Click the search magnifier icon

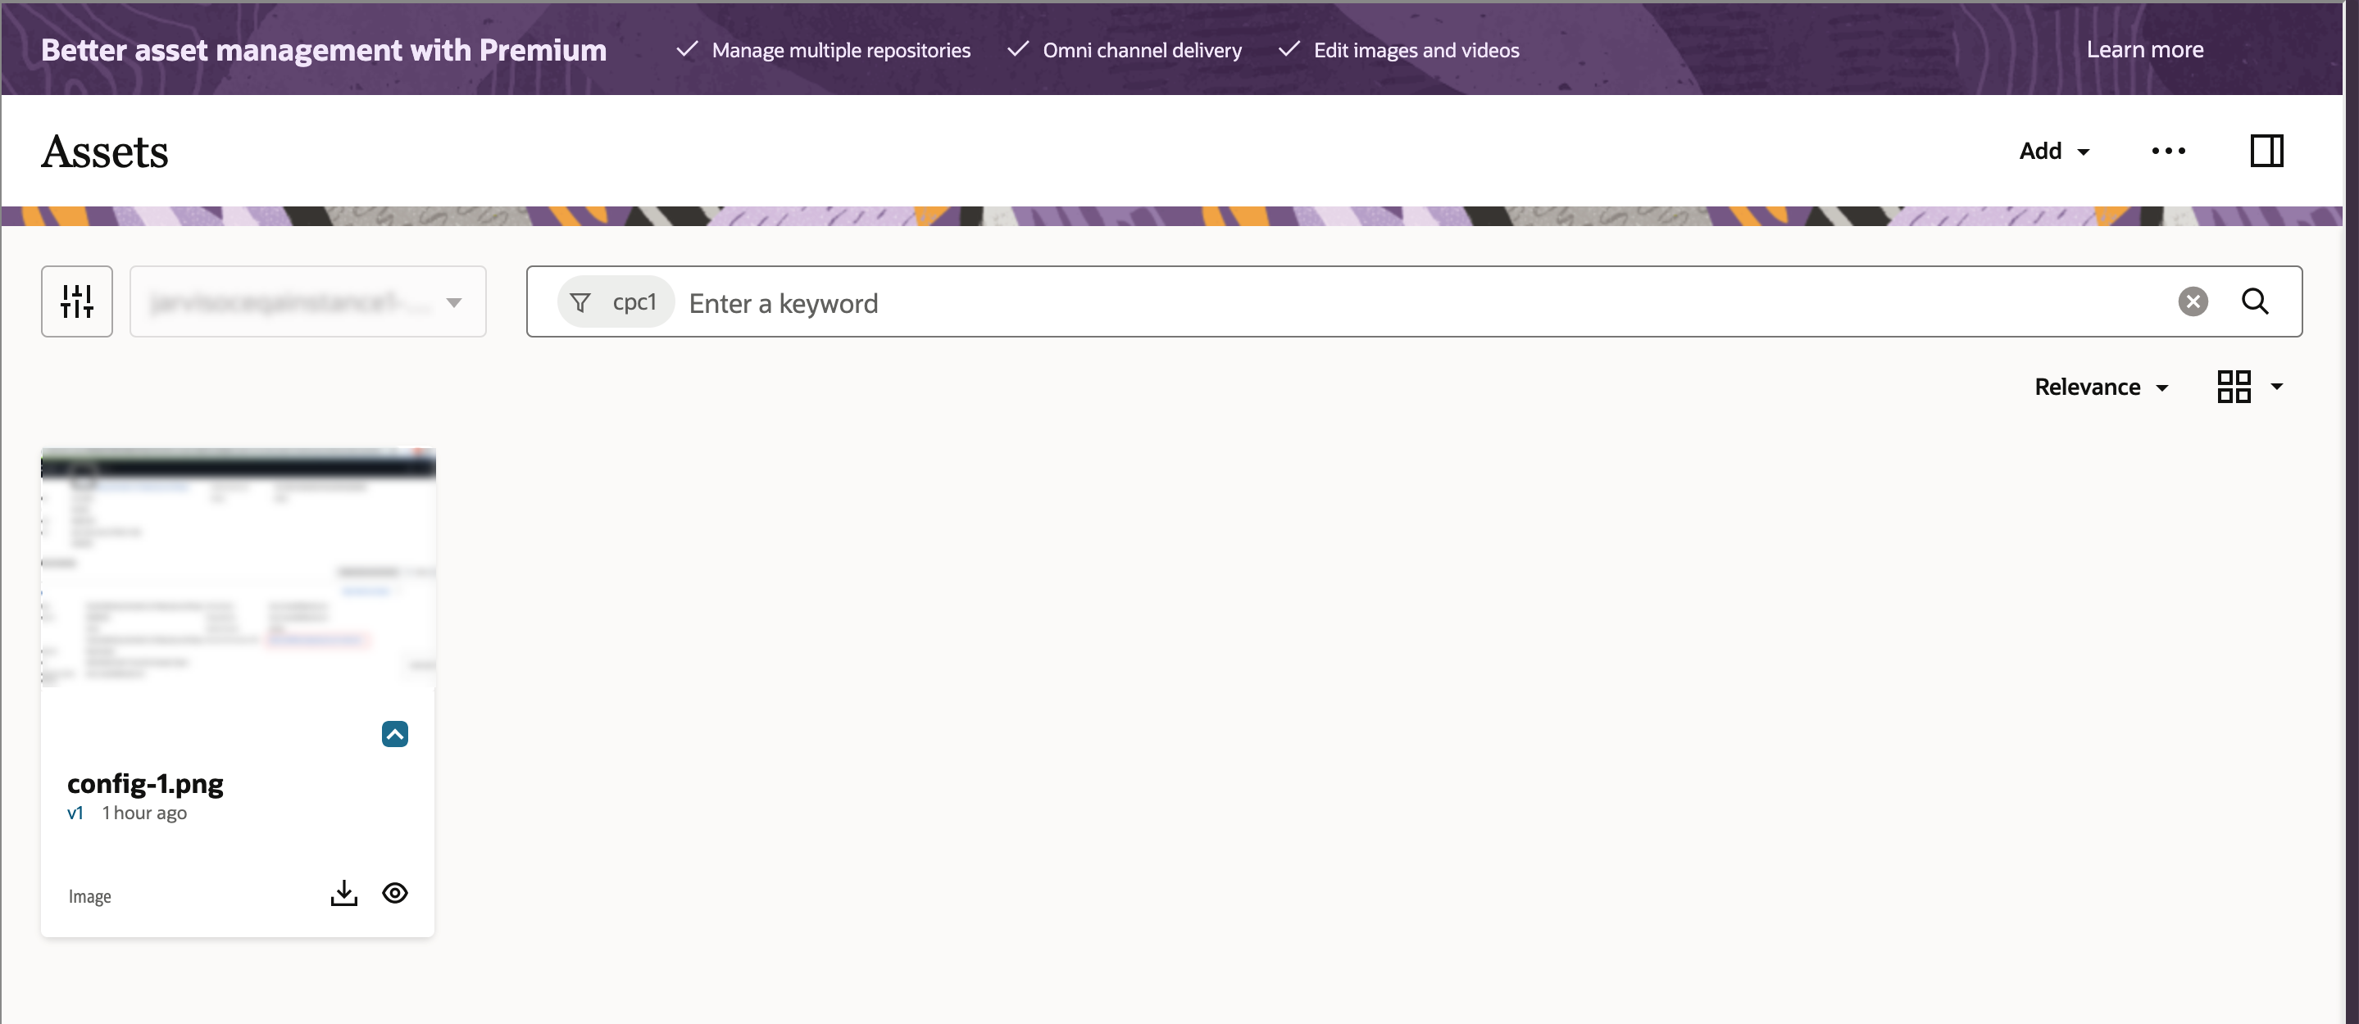[x=2255, y=301]
